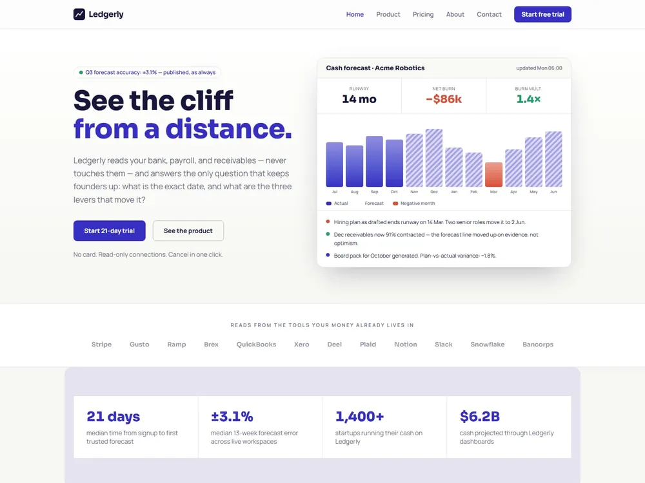Click the NET BURN −$86k metric

[x=444, y=96]
